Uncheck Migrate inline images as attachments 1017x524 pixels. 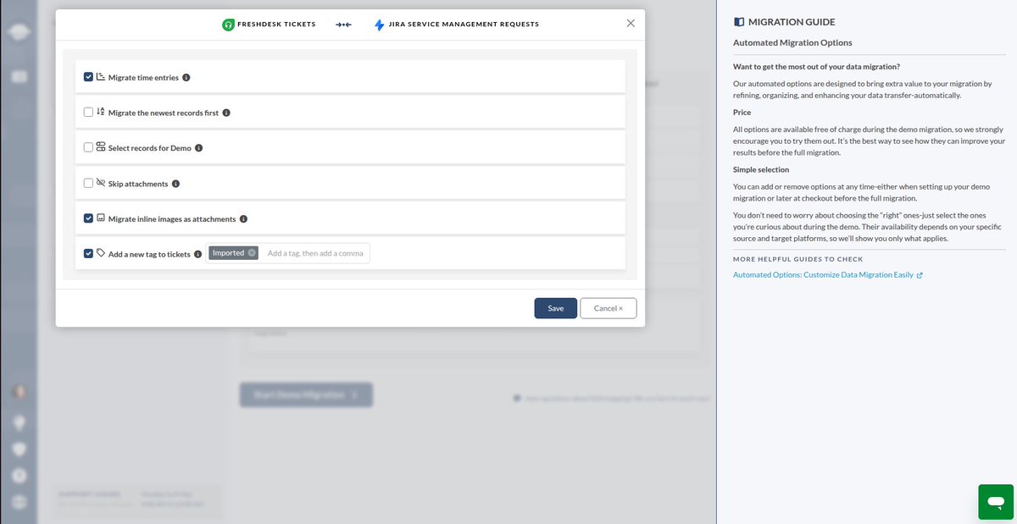88,218
